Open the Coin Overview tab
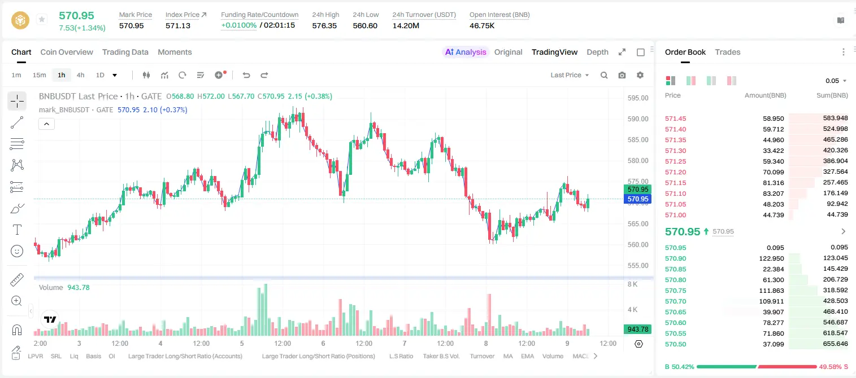Screen dimensions: 856x378 pos(67,52)
